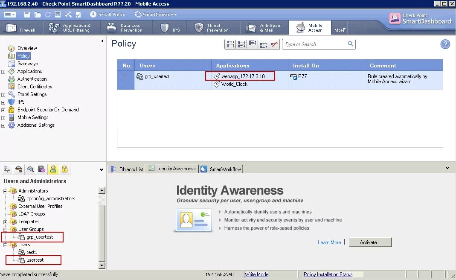Select Overview in the navigation tree
The image size is (456, 280).
click(27, 48)
